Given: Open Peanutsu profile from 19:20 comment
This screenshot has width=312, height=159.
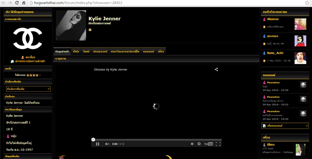Looking at the screenshot, I should 273,112.
